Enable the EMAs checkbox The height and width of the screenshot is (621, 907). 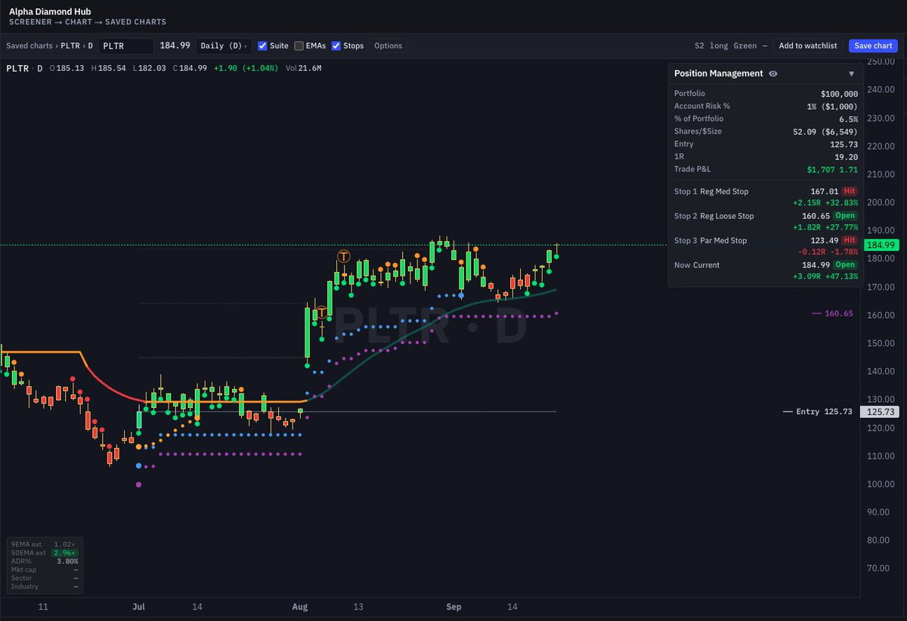pos(299,45)
